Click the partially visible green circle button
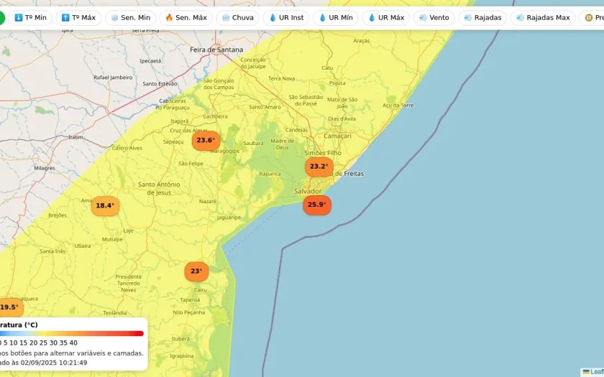The image size is (604, 377). click(x=2, y=18)
